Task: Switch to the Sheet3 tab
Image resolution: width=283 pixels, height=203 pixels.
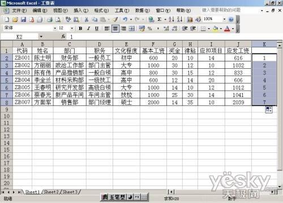Action: pos(70,192)
